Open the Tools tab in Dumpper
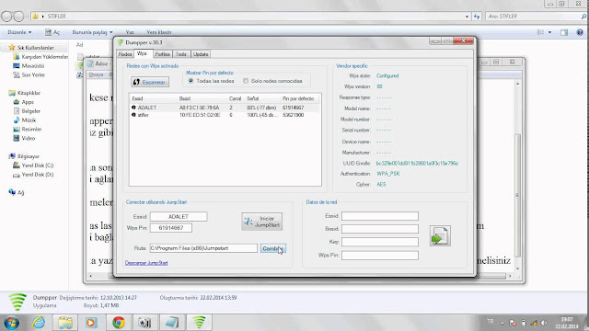The height and width of the screenshot is (331, 589). point(181,54)
